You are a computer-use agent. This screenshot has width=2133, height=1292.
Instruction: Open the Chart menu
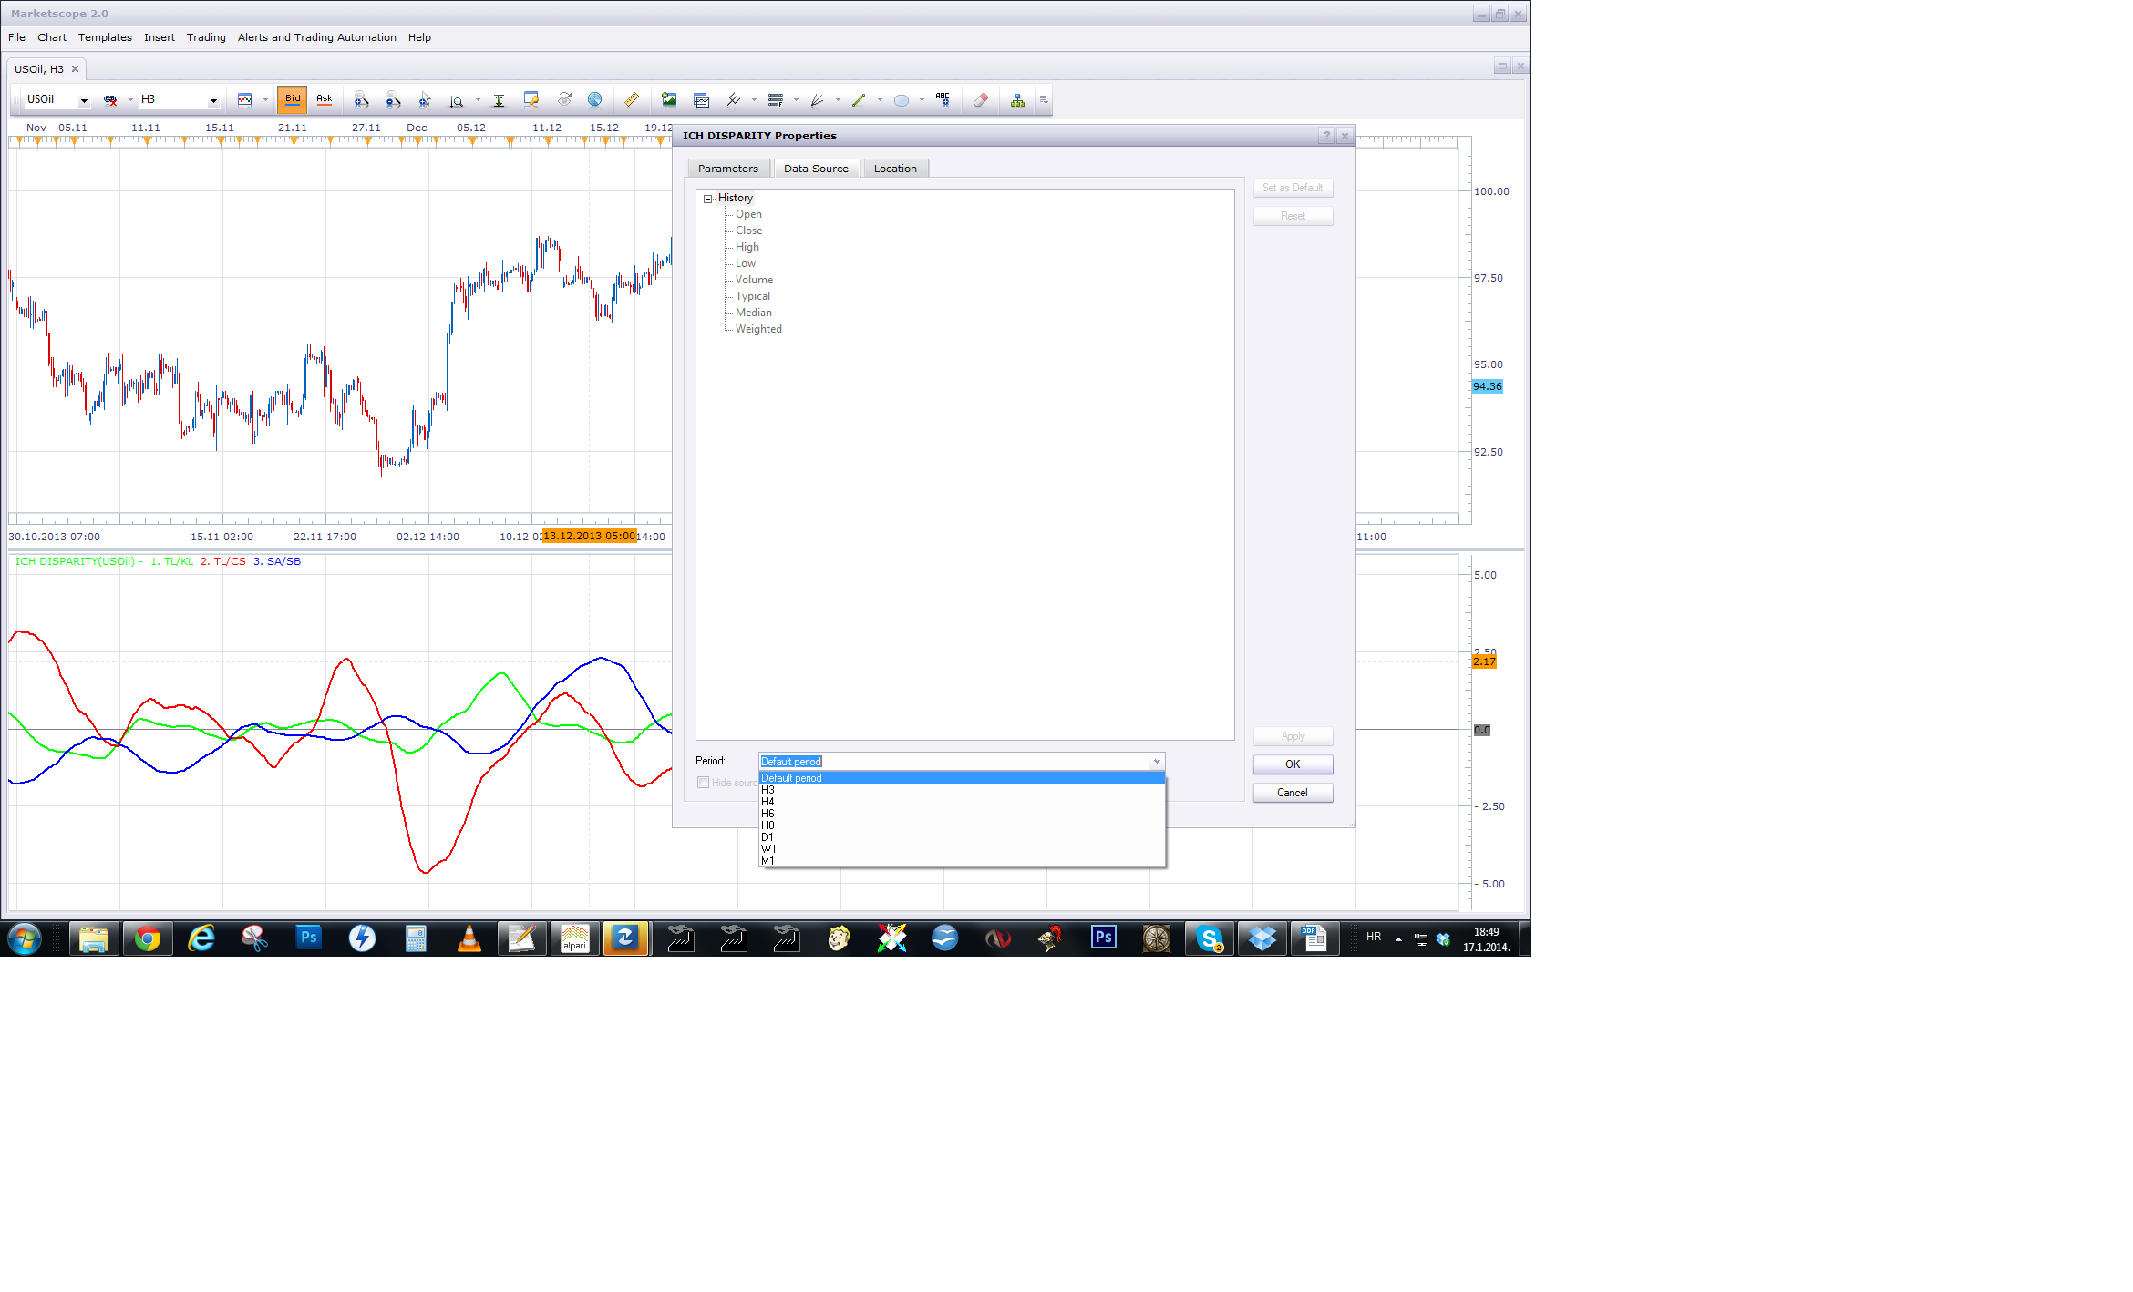click(52, 37)
